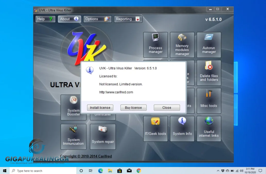Screen dimensions: 266x174
Task: Open the Options toolbar button
Action: click(97, 19)
